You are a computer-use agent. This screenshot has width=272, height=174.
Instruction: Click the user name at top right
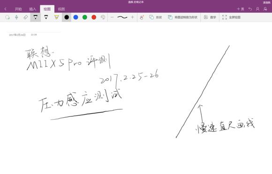267,2
